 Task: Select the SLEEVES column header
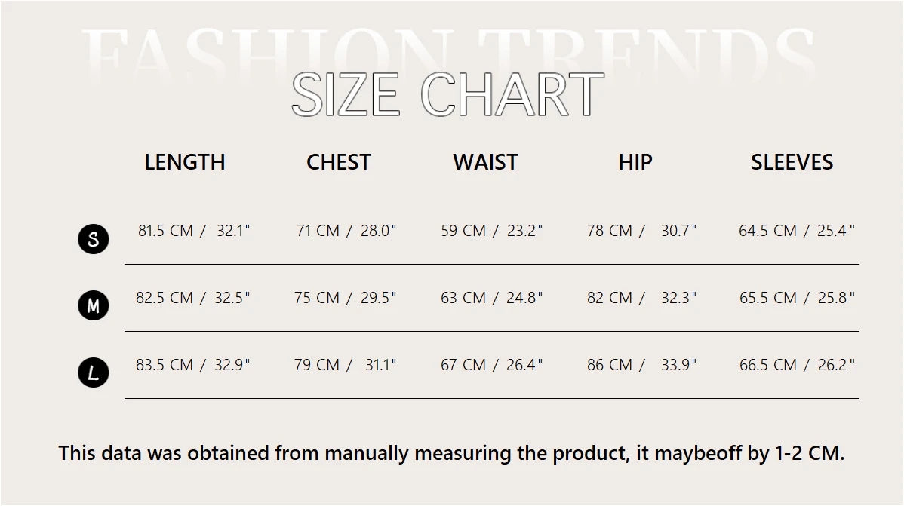coord(792,162)
